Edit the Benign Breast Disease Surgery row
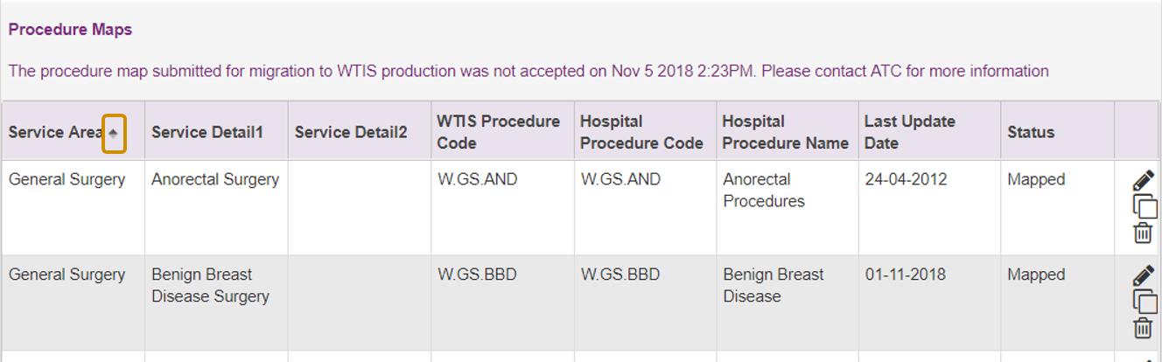Screen dimensions: 1162x362 click(x=1143, y=276)
